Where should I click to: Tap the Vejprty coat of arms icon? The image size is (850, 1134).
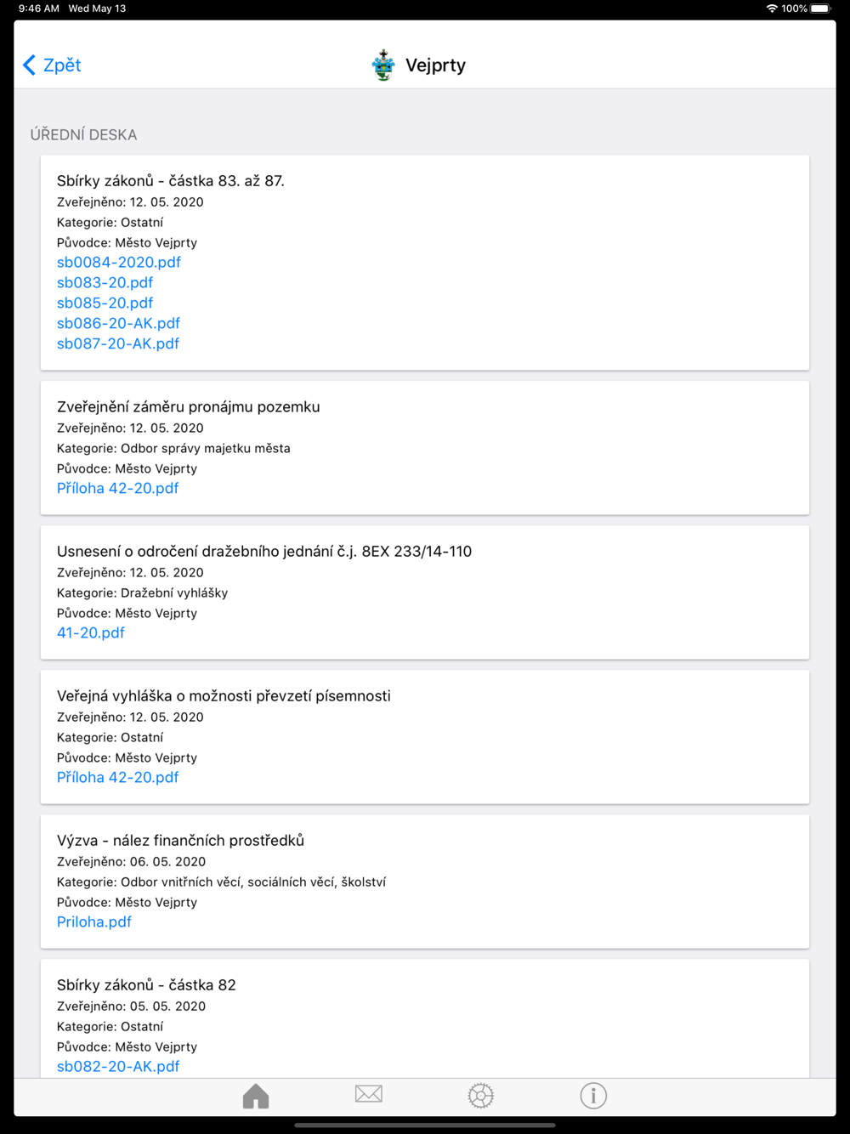pos(383,65)
